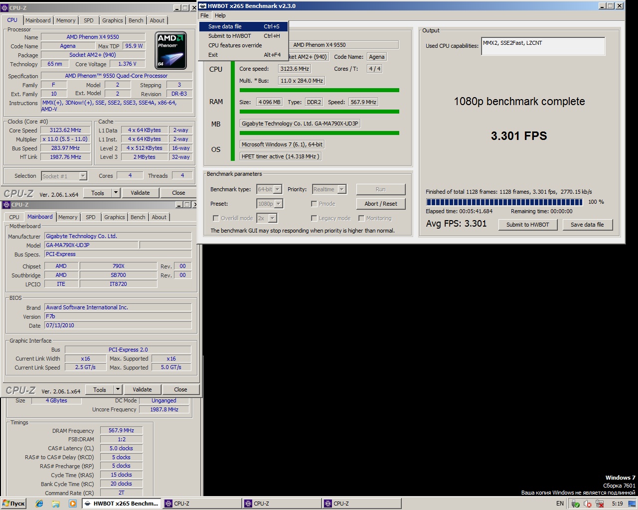Click Validate in the top CPU-Z window
The width and height of the screenshot is (638, 510).
[x=140, y=193]
